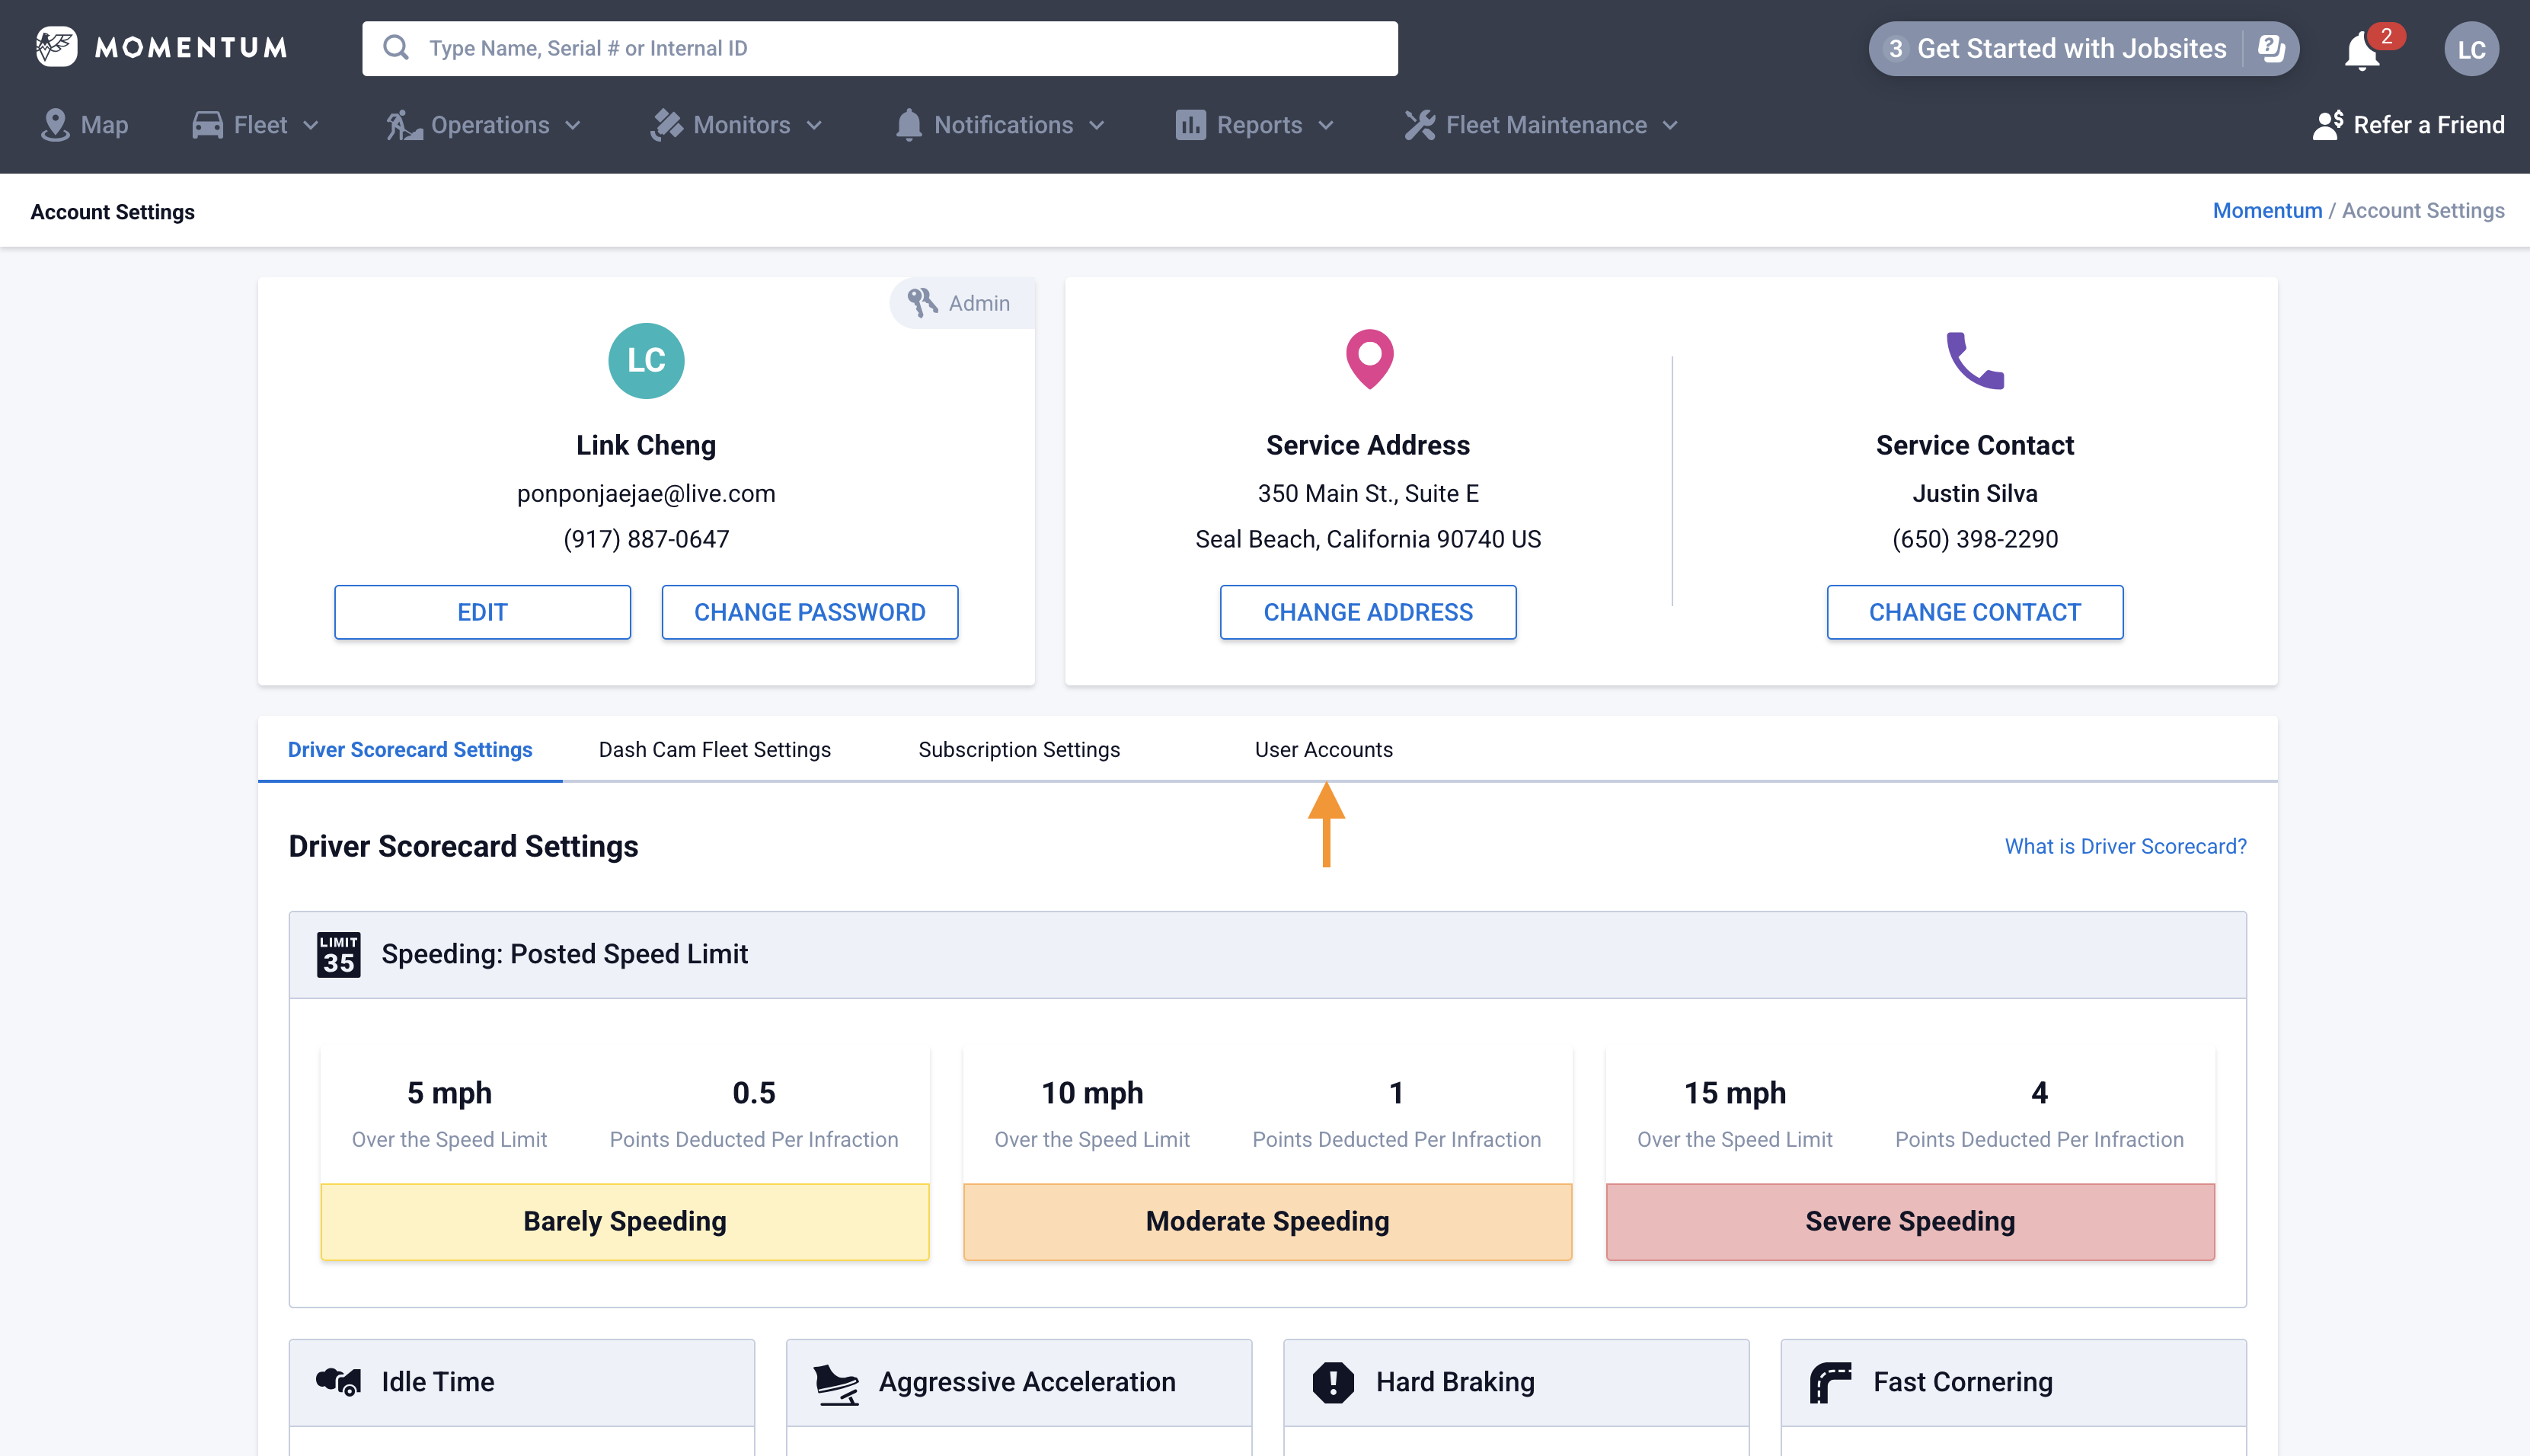Click the name or serial search field
Viewport: 2530px width, 1456px height.
(880, 48)
